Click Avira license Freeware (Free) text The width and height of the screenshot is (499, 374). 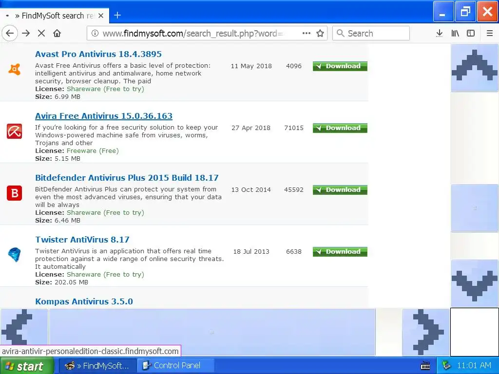click(x=93, y=151)
